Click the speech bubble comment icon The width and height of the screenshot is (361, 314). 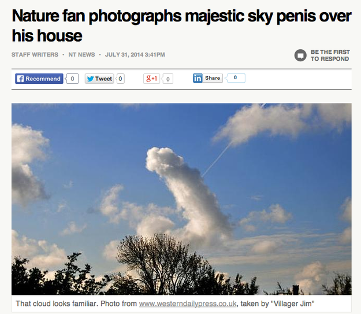300,56
